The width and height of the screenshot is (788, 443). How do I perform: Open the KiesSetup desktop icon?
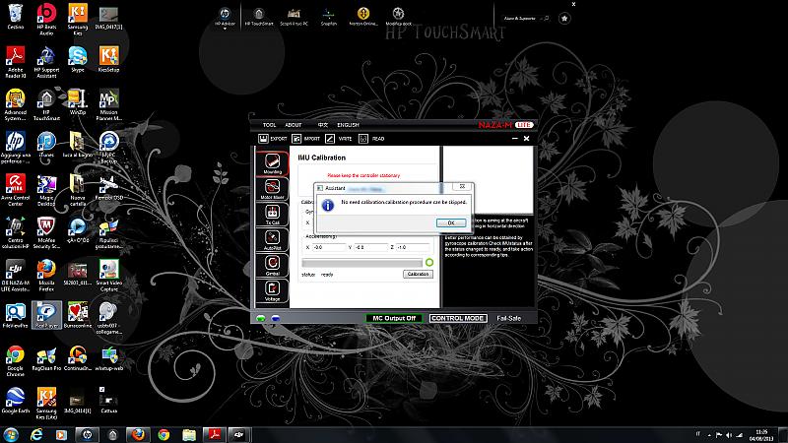coord(109,59)
